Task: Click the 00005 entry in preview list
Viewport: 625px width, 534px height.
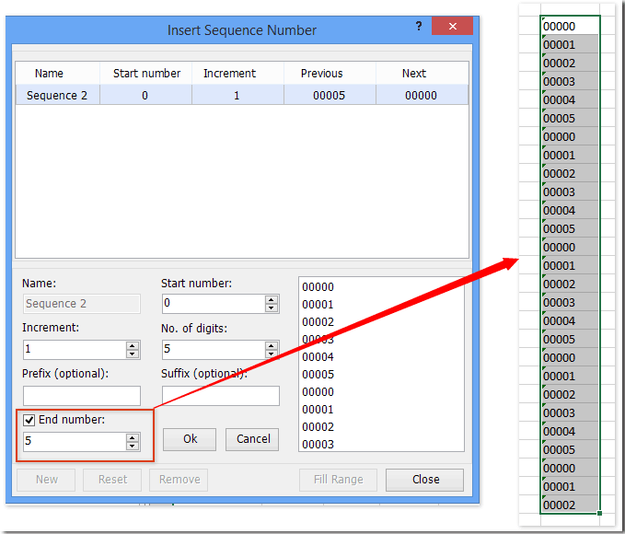Action: [318, 375]
